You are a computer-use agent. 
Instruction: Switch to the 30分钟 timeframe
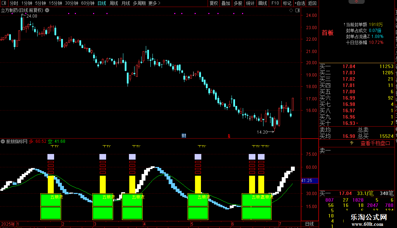[71, 3]
